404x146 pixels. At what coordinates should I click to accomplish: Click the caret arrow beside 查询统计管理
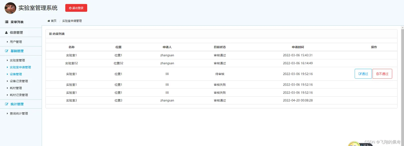point(8,113)
